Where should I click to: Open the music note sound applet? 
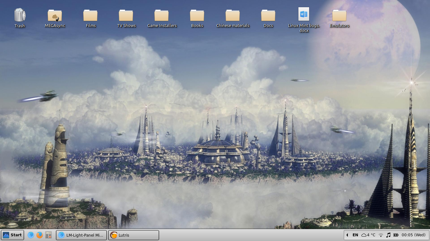(x=388, y=235)
